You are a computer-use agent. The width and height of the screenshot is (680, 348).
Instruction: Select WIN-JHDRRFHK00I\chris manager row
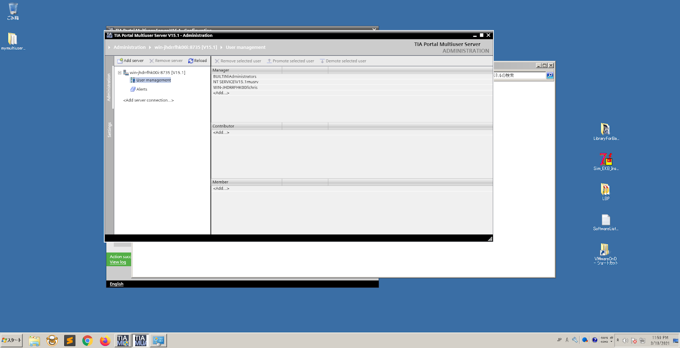click(352, 87)
